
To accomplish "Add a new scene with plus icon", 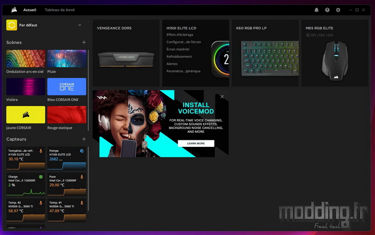I will click(84, 42).
